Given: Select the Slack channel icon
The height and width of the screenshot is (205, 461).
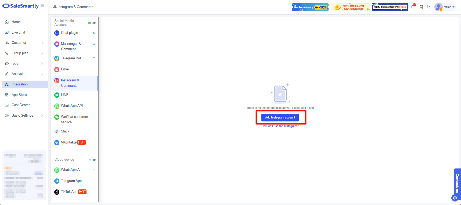Looking at the screenshot, I should pos(57,132).
